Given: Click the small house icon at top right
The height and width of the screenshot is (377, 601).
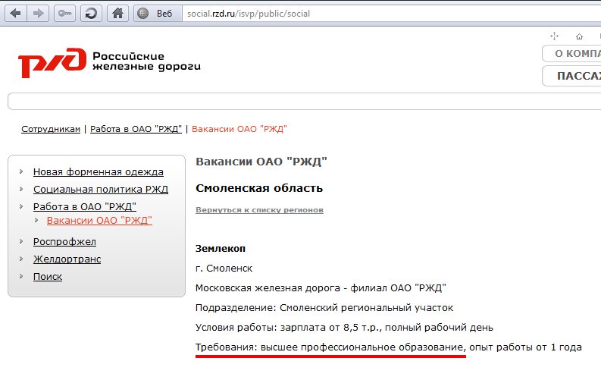Looking at the screenshot, I should (579, 36).
